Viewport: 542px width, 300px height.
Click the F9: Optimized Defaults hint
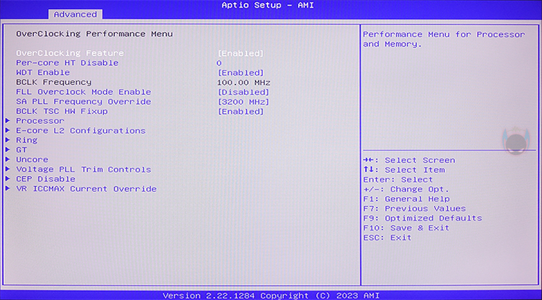pos(423,218)
